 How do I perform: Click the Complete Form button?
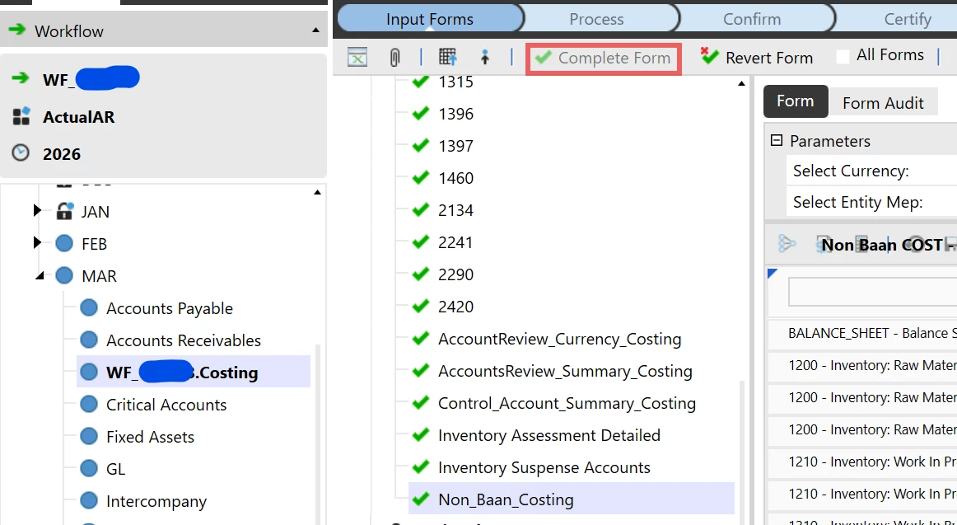click(x=604, y=59)
